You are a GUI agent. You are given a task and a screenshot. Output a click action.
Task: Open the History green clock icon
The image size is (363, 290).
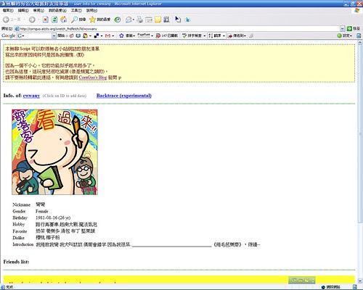click(118, 20)
